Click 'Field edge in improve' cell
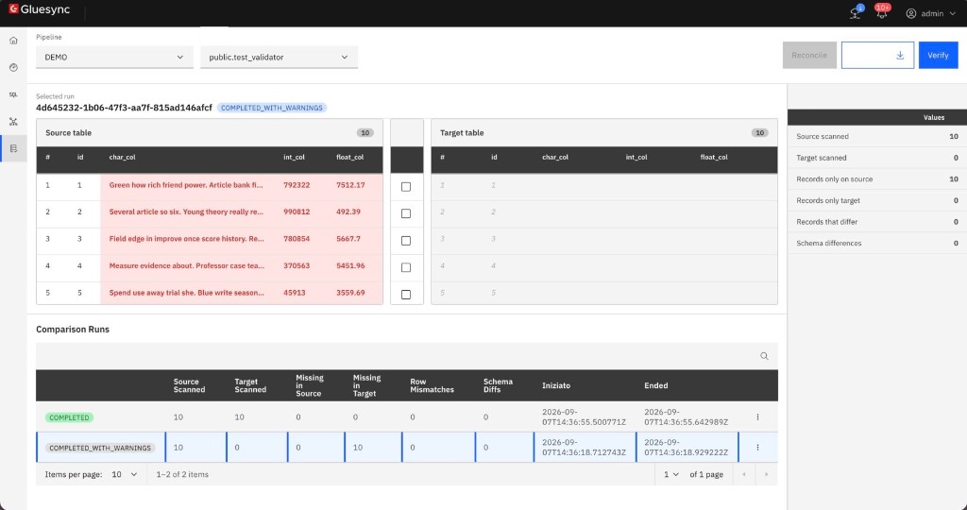This screenshot has width=967, height=510. (186, 239)
